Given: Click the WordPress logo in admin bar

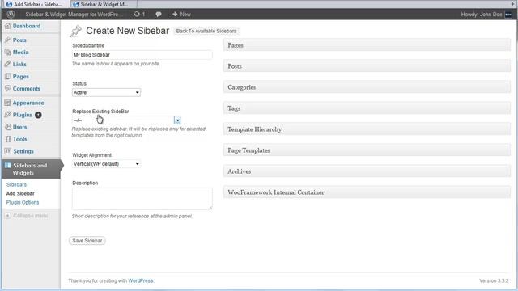Looking at the screenshot, I should coord(11,15).
